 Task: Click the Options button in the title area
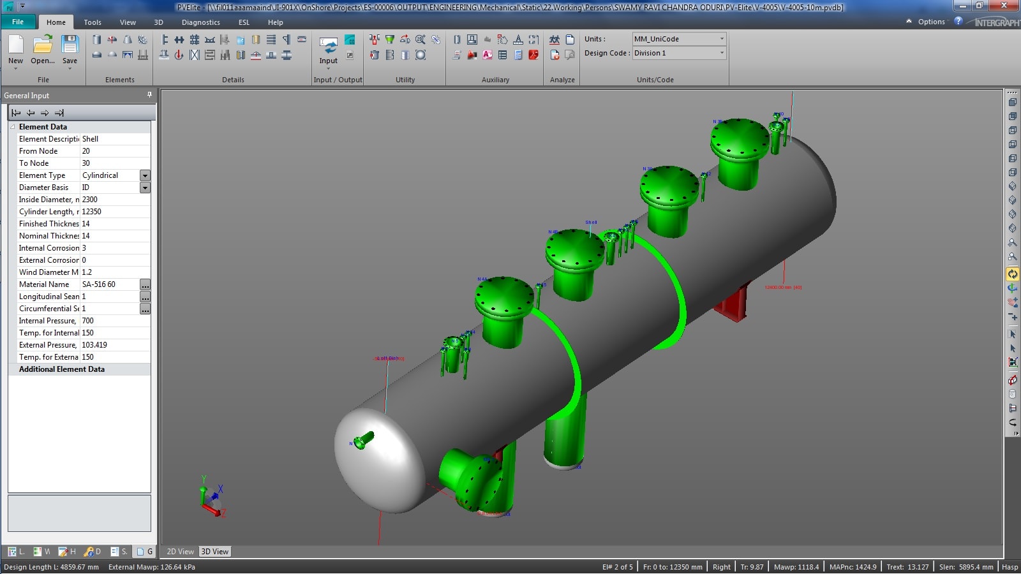coord(932,22)
